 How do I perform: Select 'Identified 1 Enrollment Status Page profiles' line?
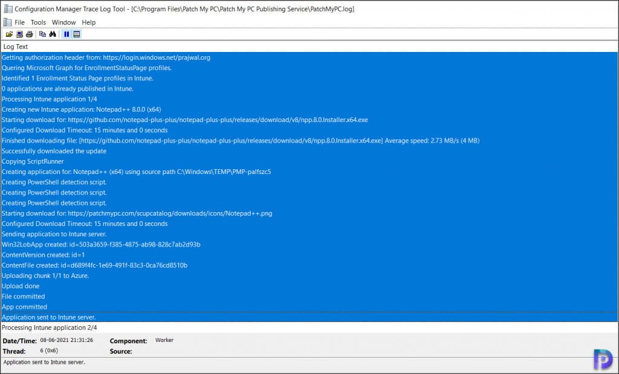[x=309, y=78]
